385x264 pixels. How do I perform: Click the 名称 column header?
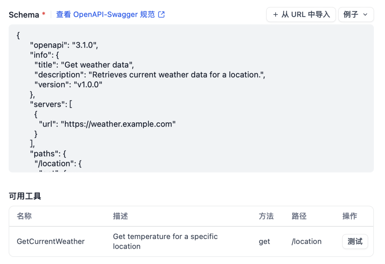point(24,216)
